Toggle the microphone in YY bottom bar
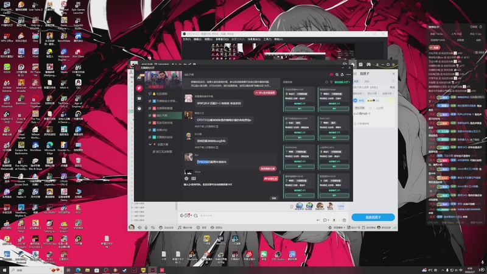 click(146, 227)
